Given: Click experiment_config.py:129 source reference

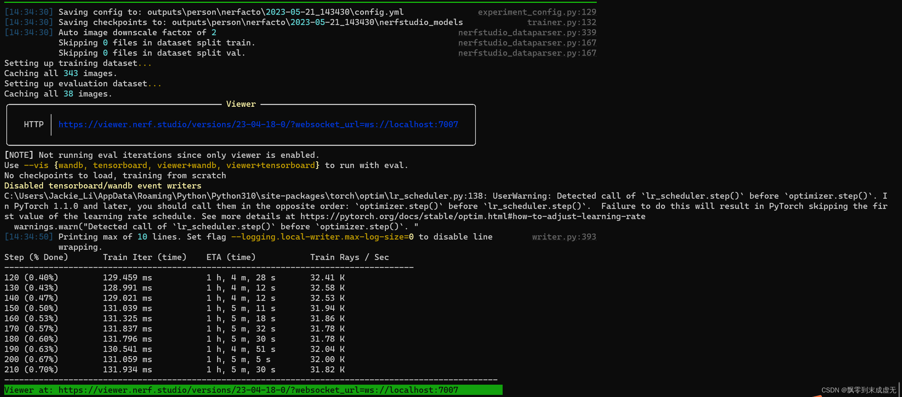Looking at the screenshot, I should 536,12.
